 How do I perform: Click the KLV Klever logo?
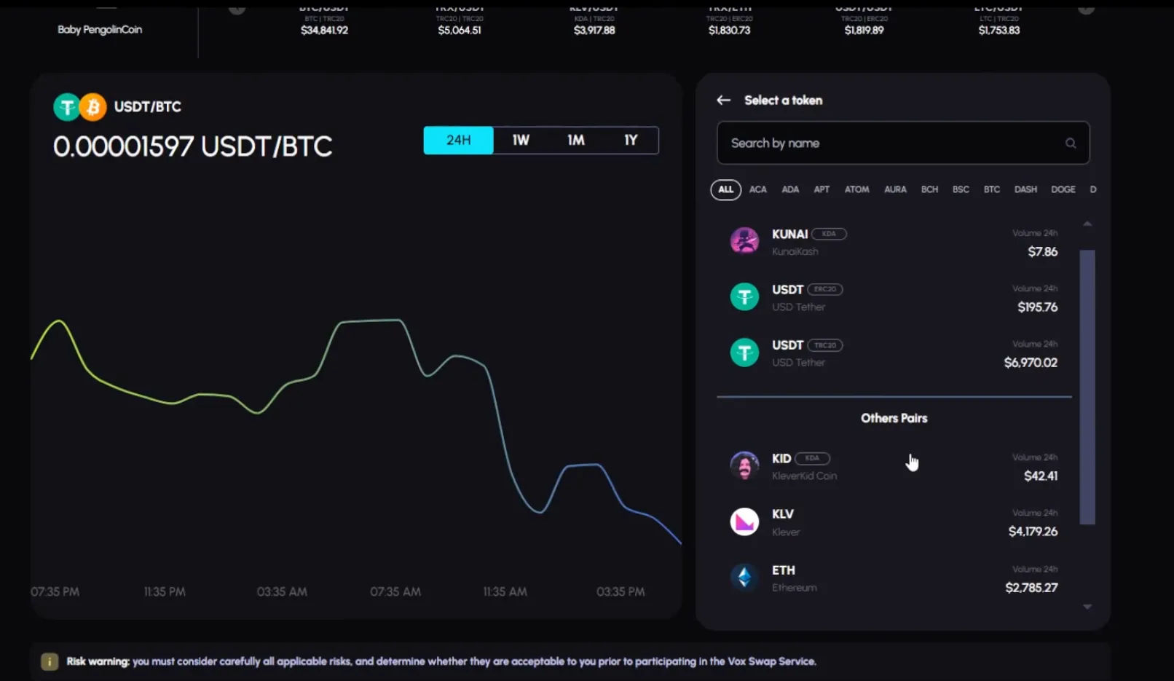click(744, 521)
